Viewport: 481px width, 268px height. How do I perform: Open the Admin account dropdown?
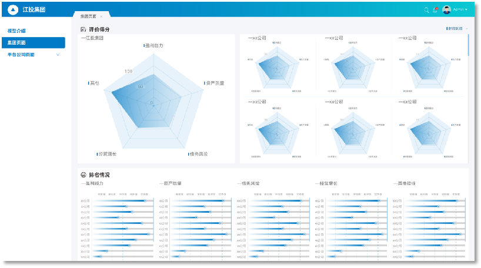466,10
